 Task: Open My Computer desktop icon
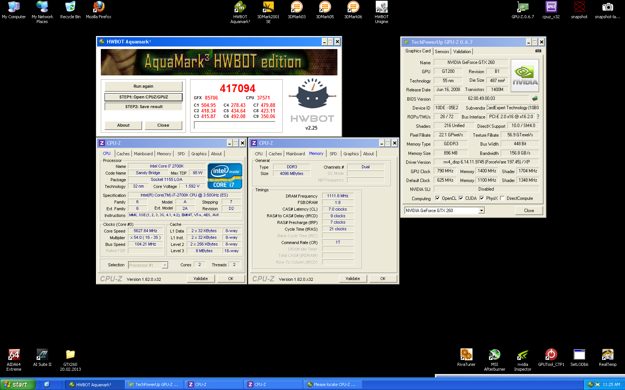[14, 10]
